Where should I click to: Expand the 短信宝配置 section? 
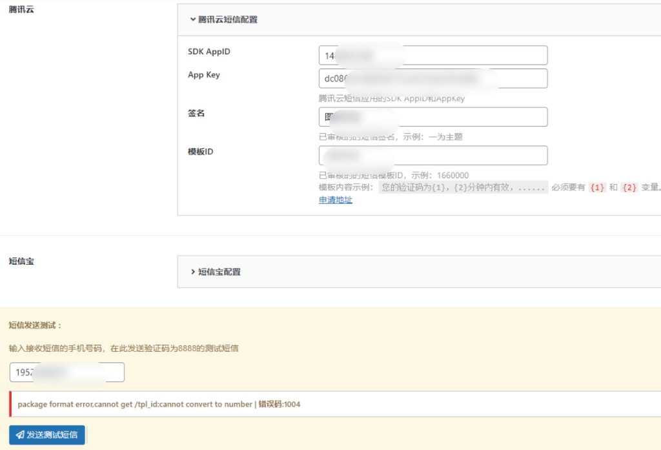[x=216, y=272]
